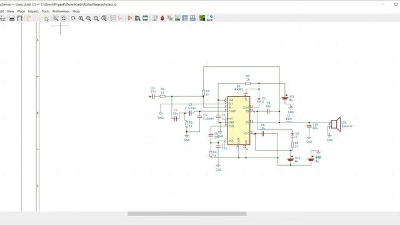Select the BT2 battery symbol
400x225 pixels.
tap(290, 160)
